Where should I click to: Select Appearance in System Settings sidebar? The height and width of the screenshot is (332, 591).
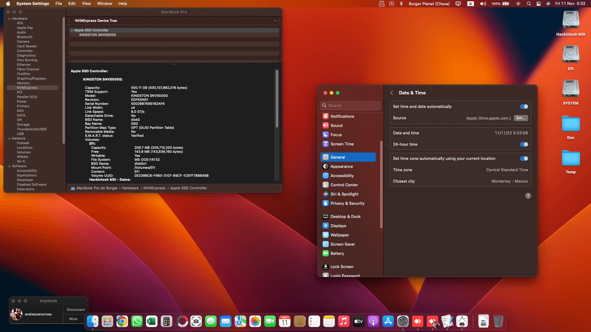point(348,166)
